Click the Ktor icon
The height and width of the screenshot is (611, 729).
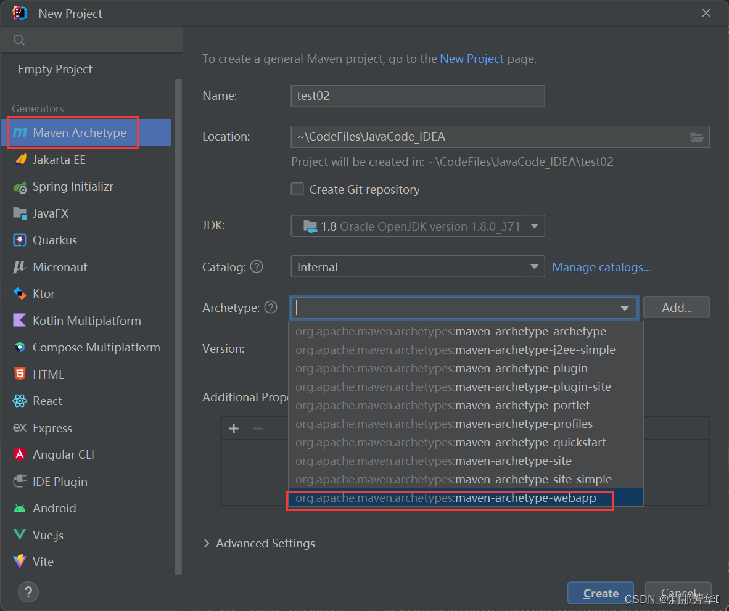point(20,293)
